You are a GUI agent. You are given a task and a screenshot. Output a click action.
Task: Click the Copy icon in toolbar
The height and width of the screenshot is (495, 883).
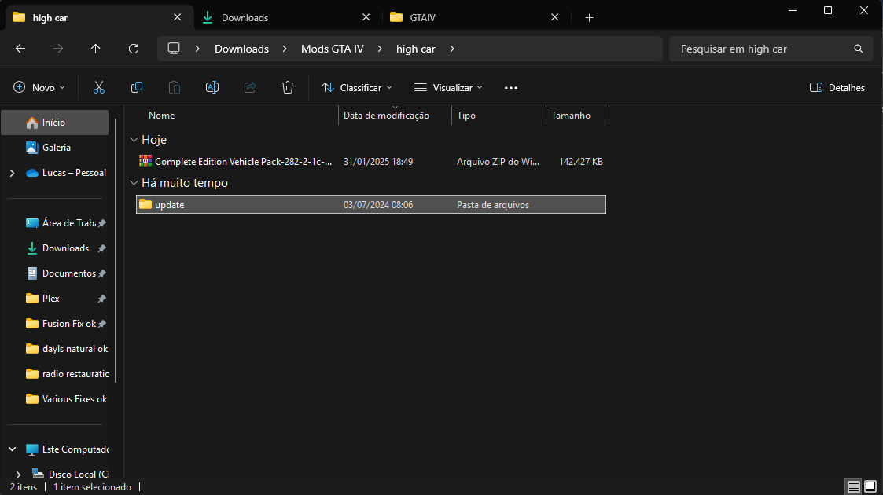coord(137,87)
